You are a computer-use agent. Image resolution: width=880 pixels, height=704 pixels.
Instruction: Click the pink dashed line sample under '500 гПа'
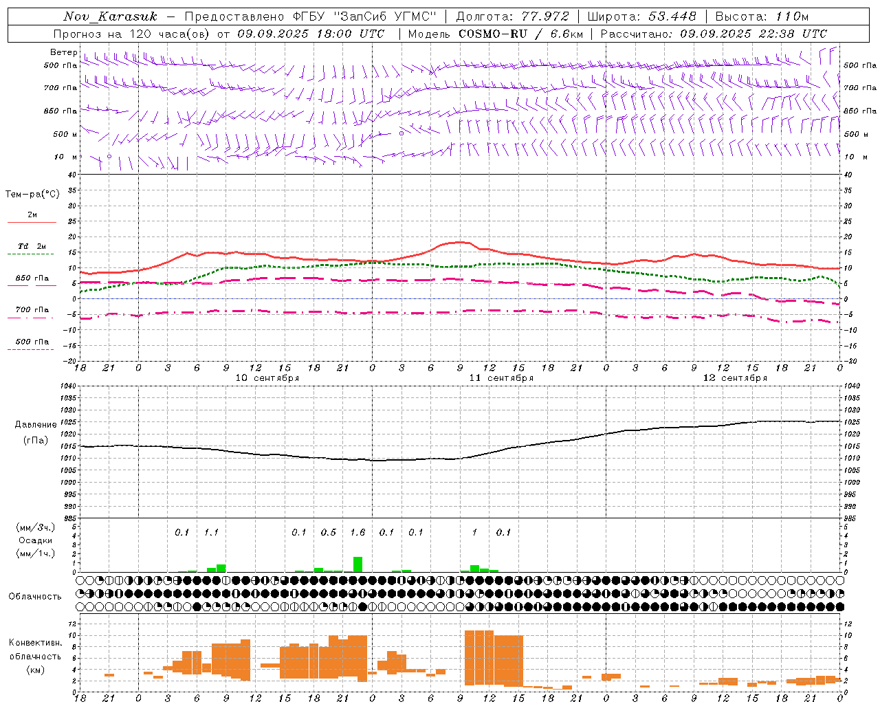point(30,350)
